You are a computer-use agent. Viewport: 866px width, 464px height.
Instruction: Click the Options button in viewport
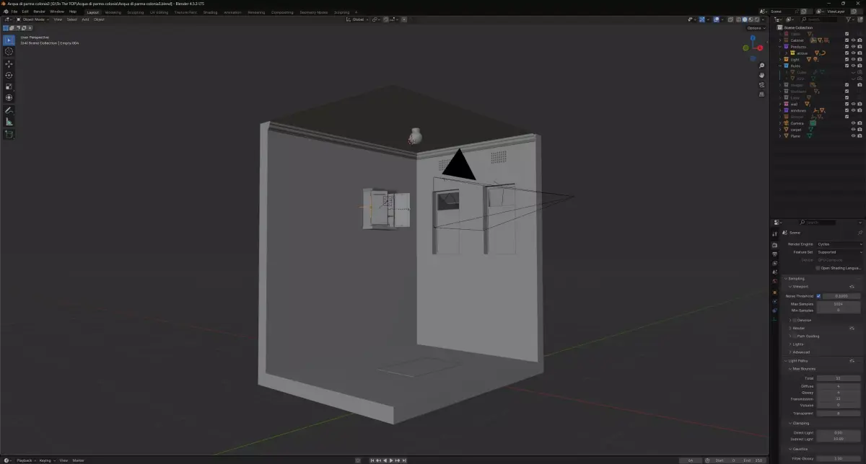(x=755, y=27)
